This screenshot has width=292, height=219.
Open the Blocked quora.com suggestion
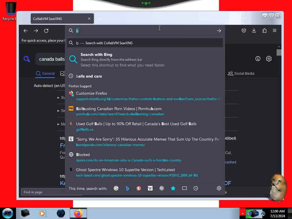click(x=145, y=157)
